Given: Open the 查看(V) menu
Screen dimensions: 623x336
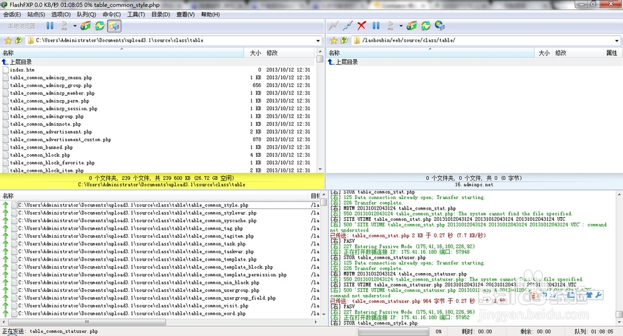Looking at the screenshot, I should pos(186,14).
